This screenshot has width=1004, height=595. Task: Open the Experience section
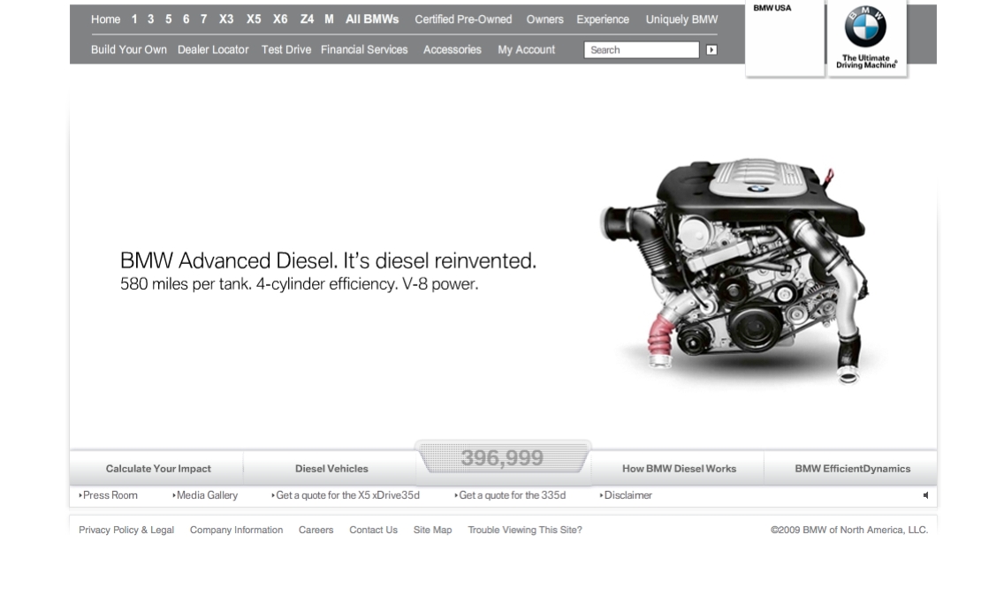coord(603,19)
